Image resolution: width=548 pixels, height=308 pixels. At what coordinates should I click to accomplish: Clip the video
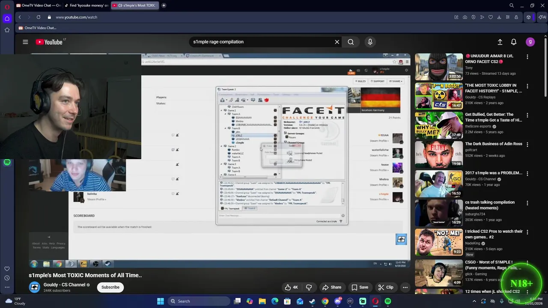click(385, 287)
